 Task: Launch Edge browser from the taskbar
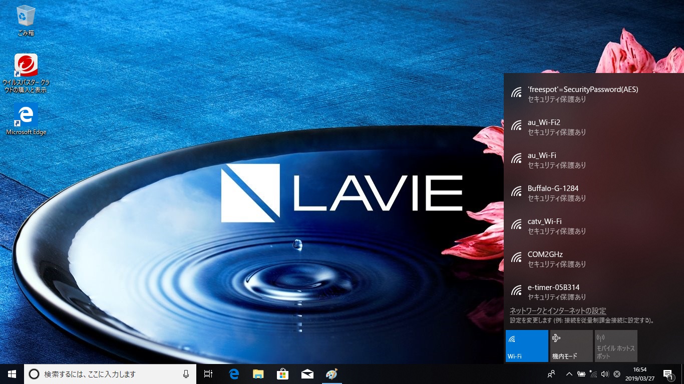tap(233, 373)
